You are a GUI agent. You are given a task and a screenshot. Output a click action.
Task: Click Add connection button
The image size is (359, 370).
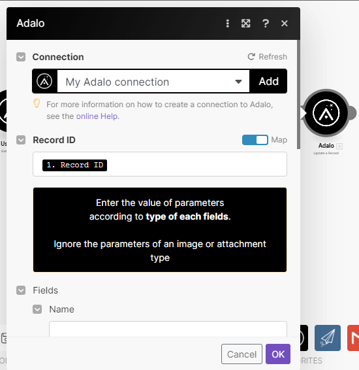(268, 82)
